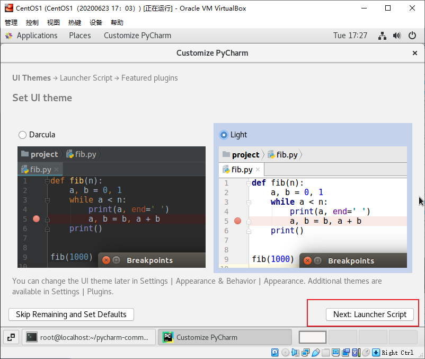Click Next: Launcher Script button
The width and height of the screenshot is (425, 359).
pyautogui.click(x=369, y=314)
